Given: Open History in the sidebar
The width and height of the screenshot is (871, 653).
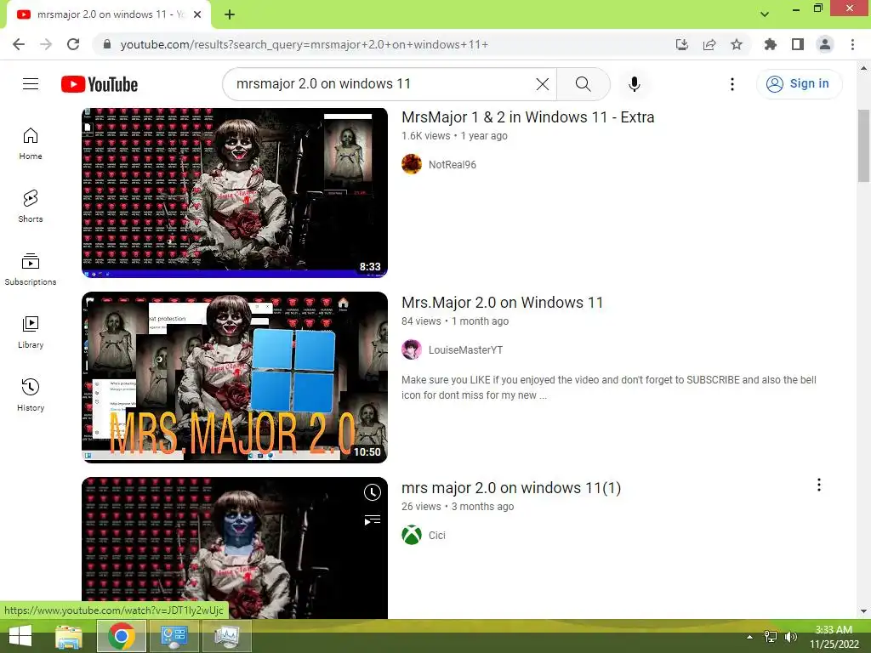Looking at the screenshot, I should pos(31,395).
